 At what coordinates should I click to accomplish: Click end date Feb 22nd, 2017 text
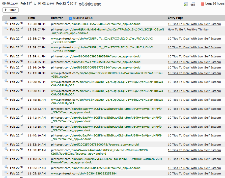tap(66, 3)
